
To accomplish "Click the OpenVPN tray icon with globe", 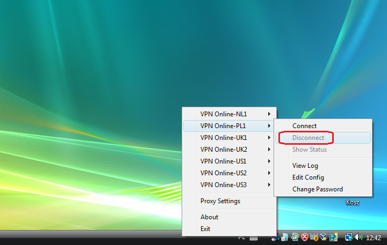I will [276, 237].
